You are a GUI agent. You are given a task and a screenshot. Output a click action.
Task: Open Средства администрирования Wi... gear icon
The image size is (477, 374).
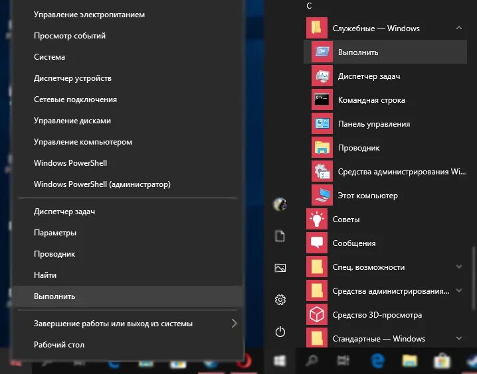(322, 172)
